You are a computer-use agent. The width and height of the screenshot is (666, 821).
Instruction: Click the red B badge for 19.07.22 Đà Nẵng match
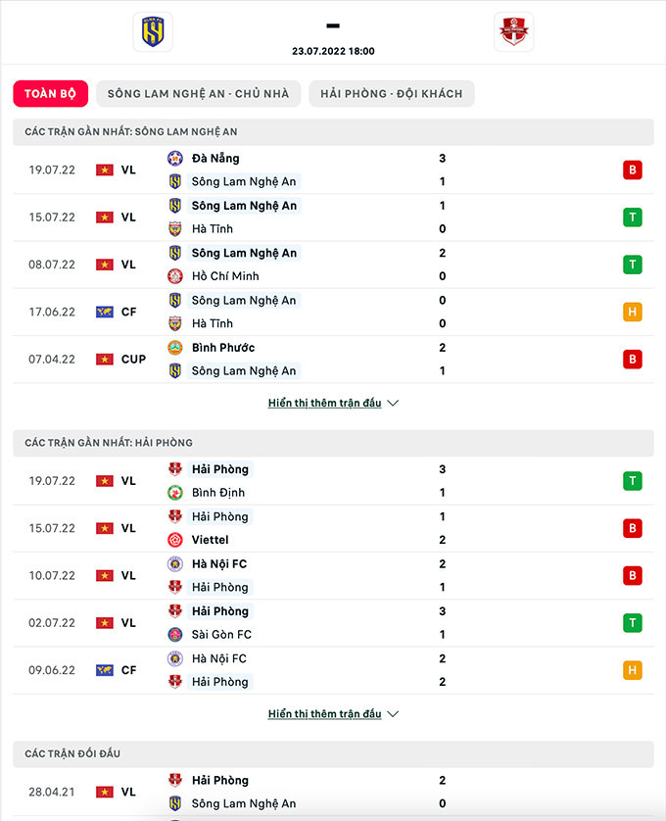(x=633, y=170)
